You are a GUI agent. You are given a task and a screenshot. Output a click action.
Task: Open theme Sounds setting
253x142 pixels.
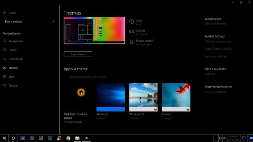138,32
